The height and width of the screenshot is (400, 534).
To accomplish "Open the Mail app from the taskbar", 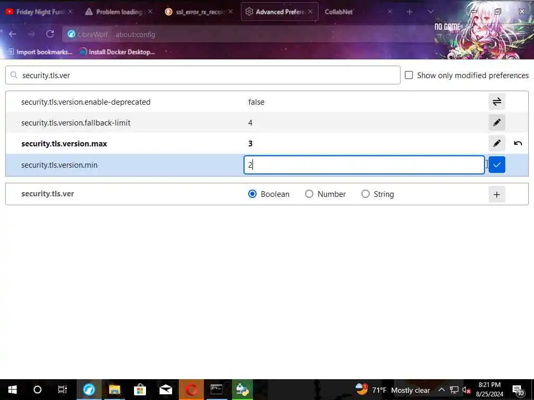I will tap(165, 390).
